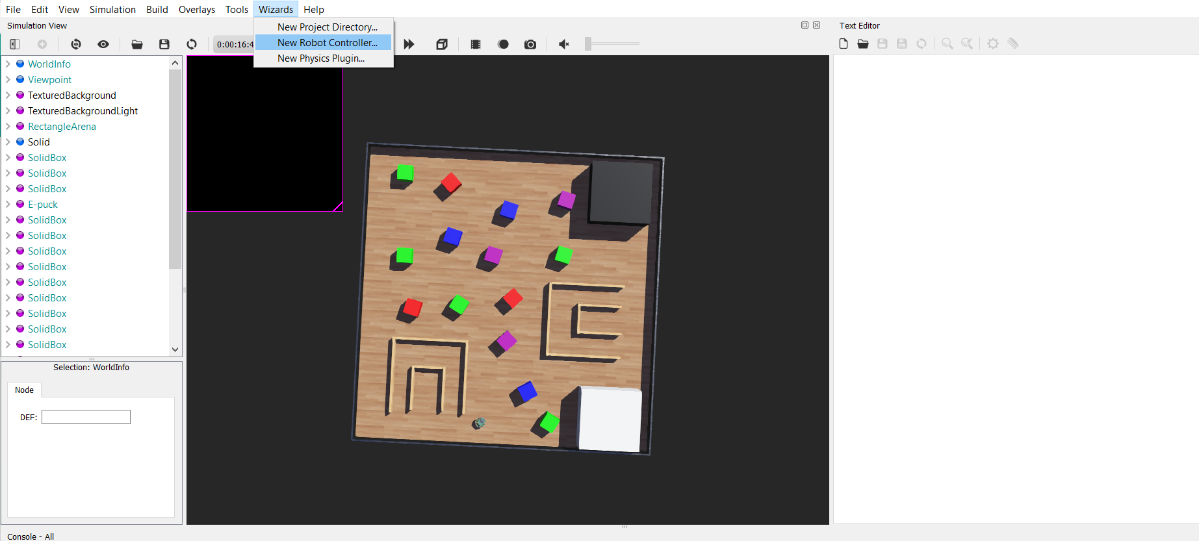Select TexturedBackground in scene tree
The height and width of the screenshot is (541, 1199).
(72, 95)
